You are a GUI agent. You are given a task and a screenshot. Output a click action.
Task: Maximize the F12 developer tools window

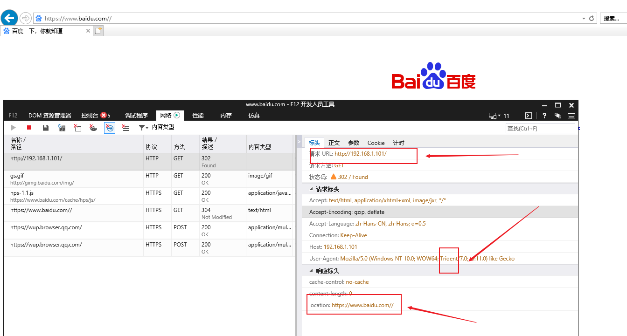point(558,105)
